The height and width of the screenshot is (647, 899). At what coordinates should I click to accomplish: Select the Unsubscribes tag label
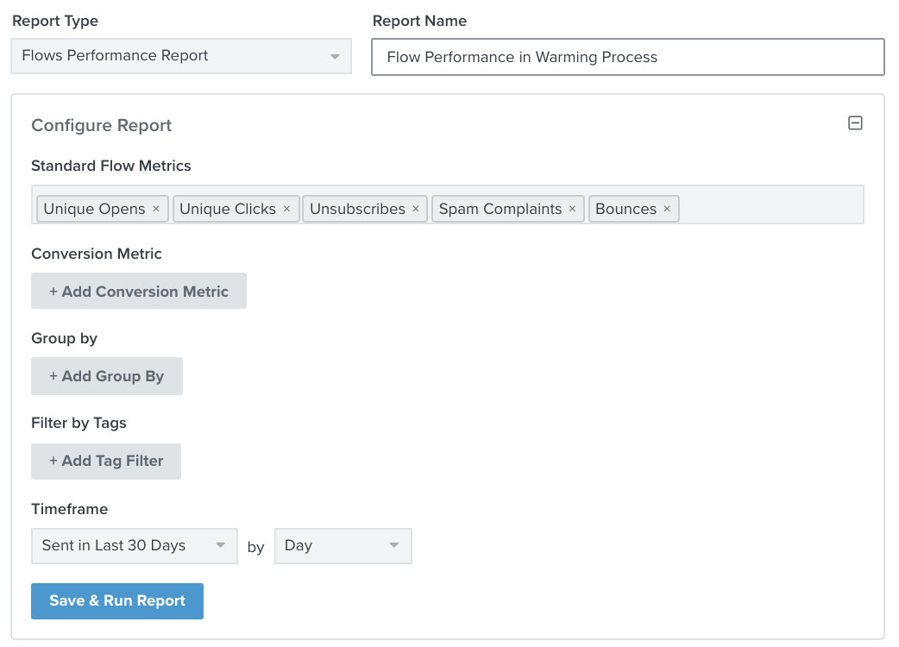[x=357, y=209]
